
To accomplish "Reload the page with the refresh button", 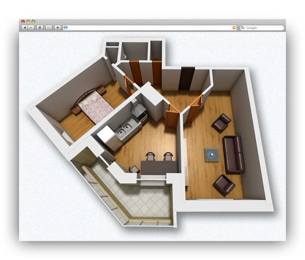I will click(40, 28).
